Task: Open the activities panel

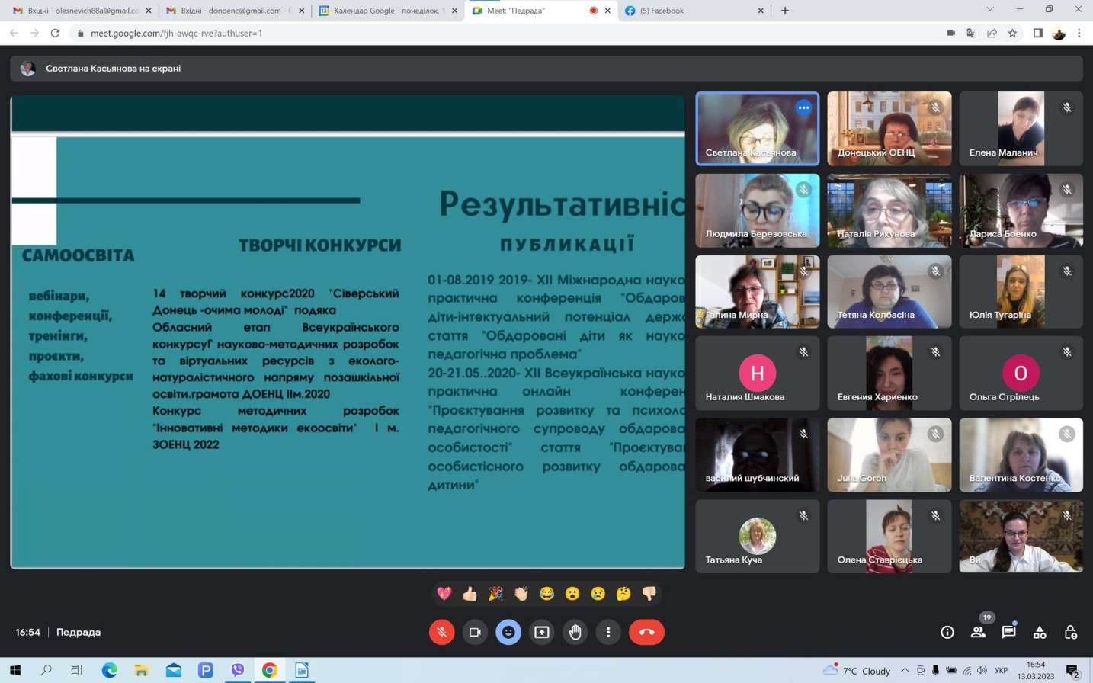Action: (x=1040, y=632)
